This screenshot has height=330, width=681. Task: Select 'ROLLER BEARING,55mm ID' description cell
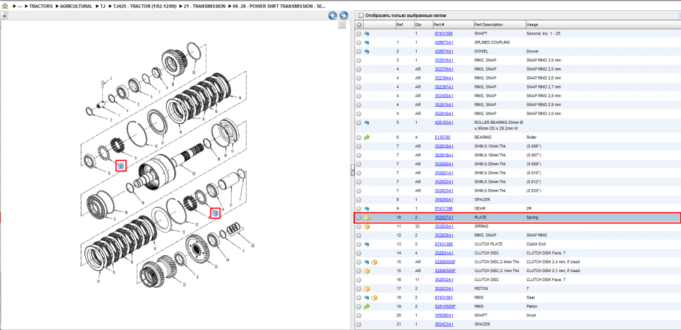pos(498,125)
